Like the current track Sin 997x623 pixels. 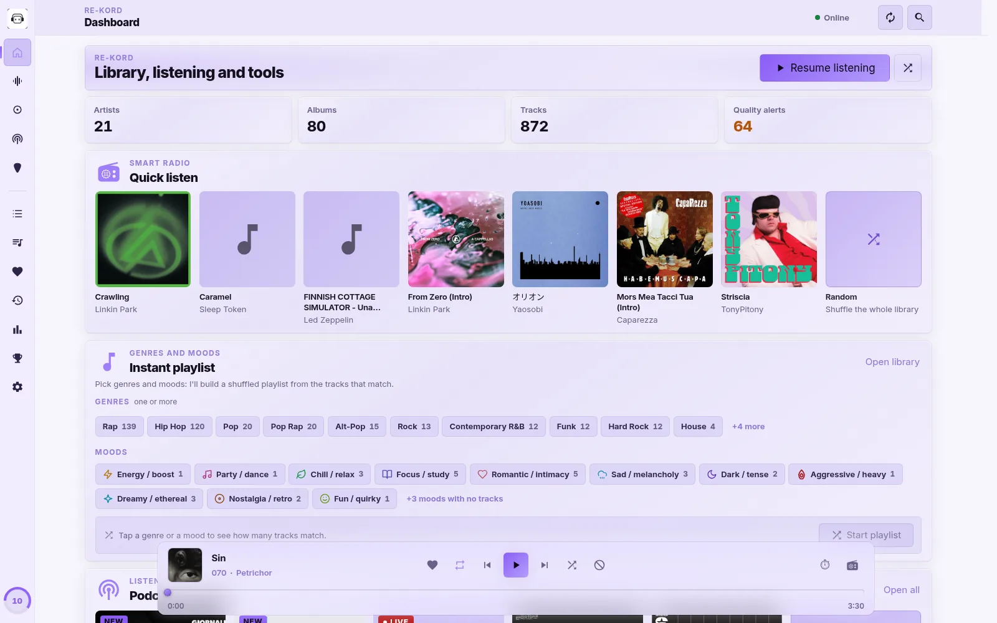(x=432, y=565)
